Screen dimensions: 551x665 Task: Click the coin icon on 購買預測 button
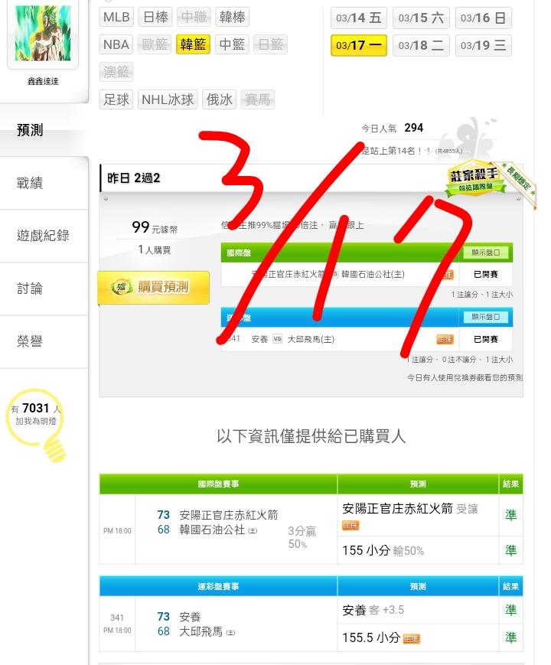tap(122, 287)
